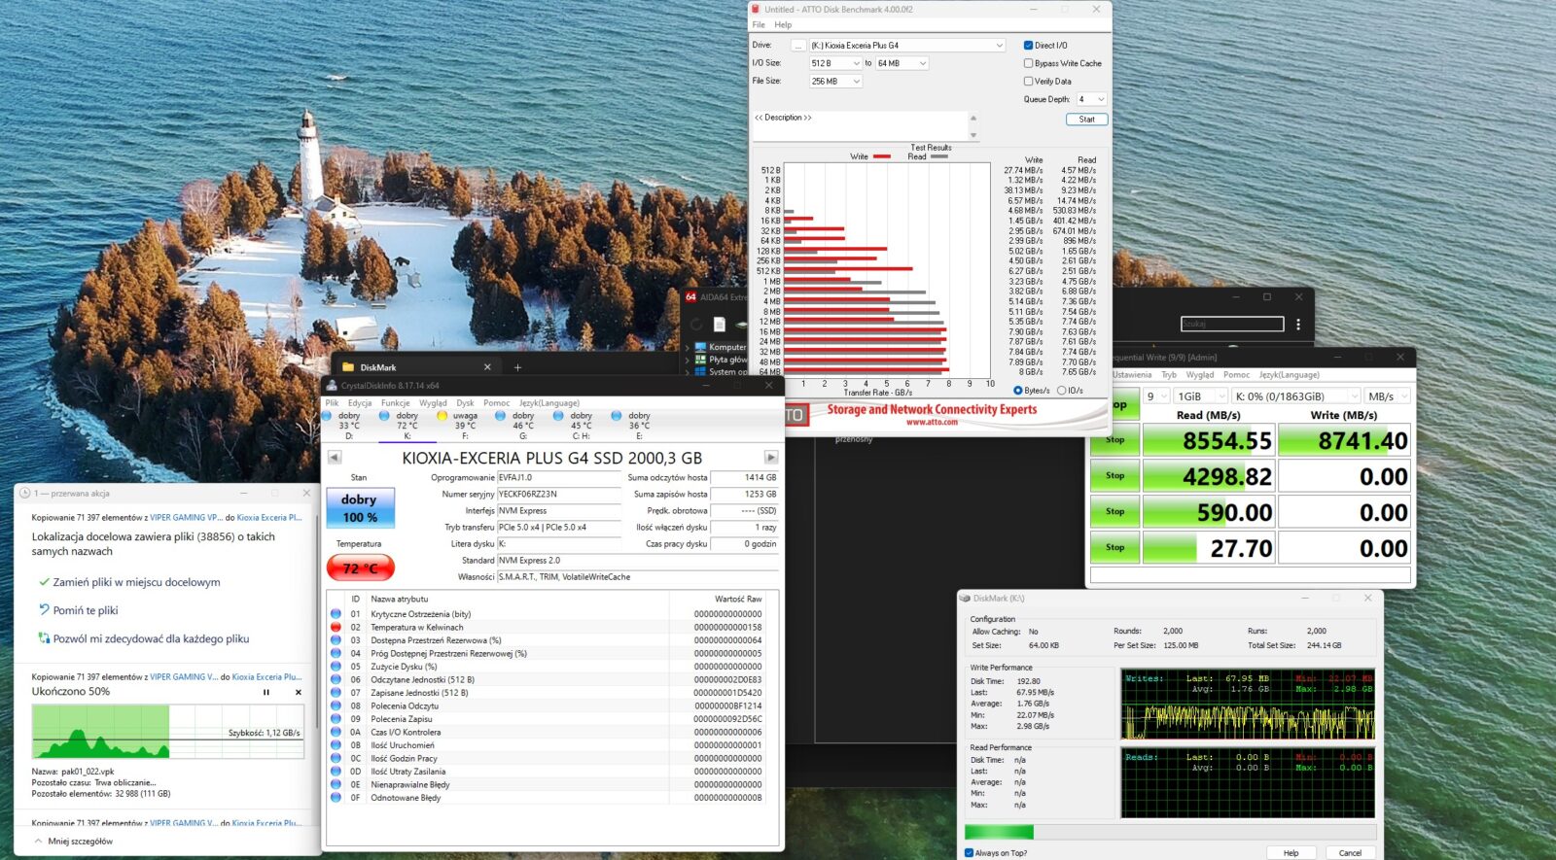Open the Help menu in ATTO Disk Benchmark
Image resolution: width=1556 pixels, height=860 pixels.
pyautogui.click(x=783, y=25)
